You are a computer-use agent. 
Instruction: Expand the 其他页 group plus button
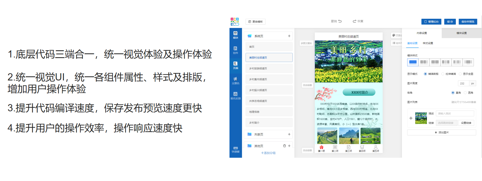289,146
